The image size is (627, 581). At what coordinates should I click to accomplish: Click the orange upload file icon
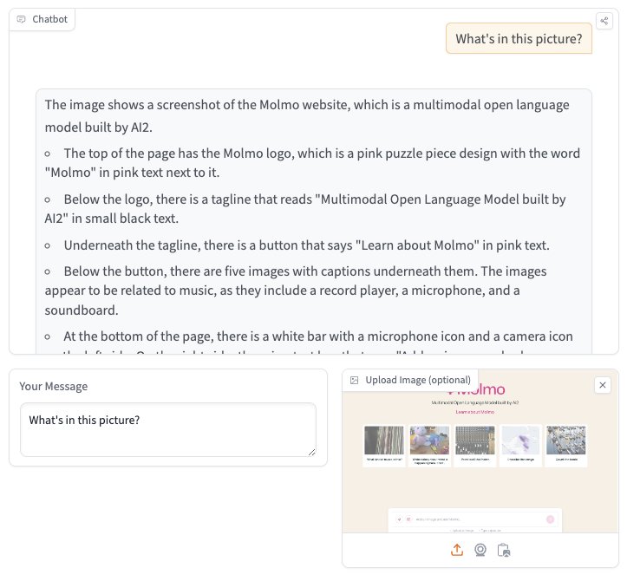[x=457, y=550]
